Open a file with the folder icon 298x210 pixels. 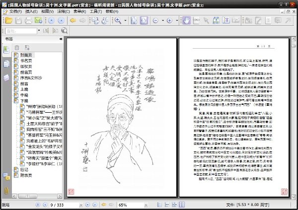pyautogui.click(x=8, y=20)
